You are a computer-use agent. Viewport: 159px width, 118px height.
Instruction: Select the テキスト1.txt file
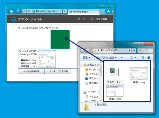[x=115, y=73]
